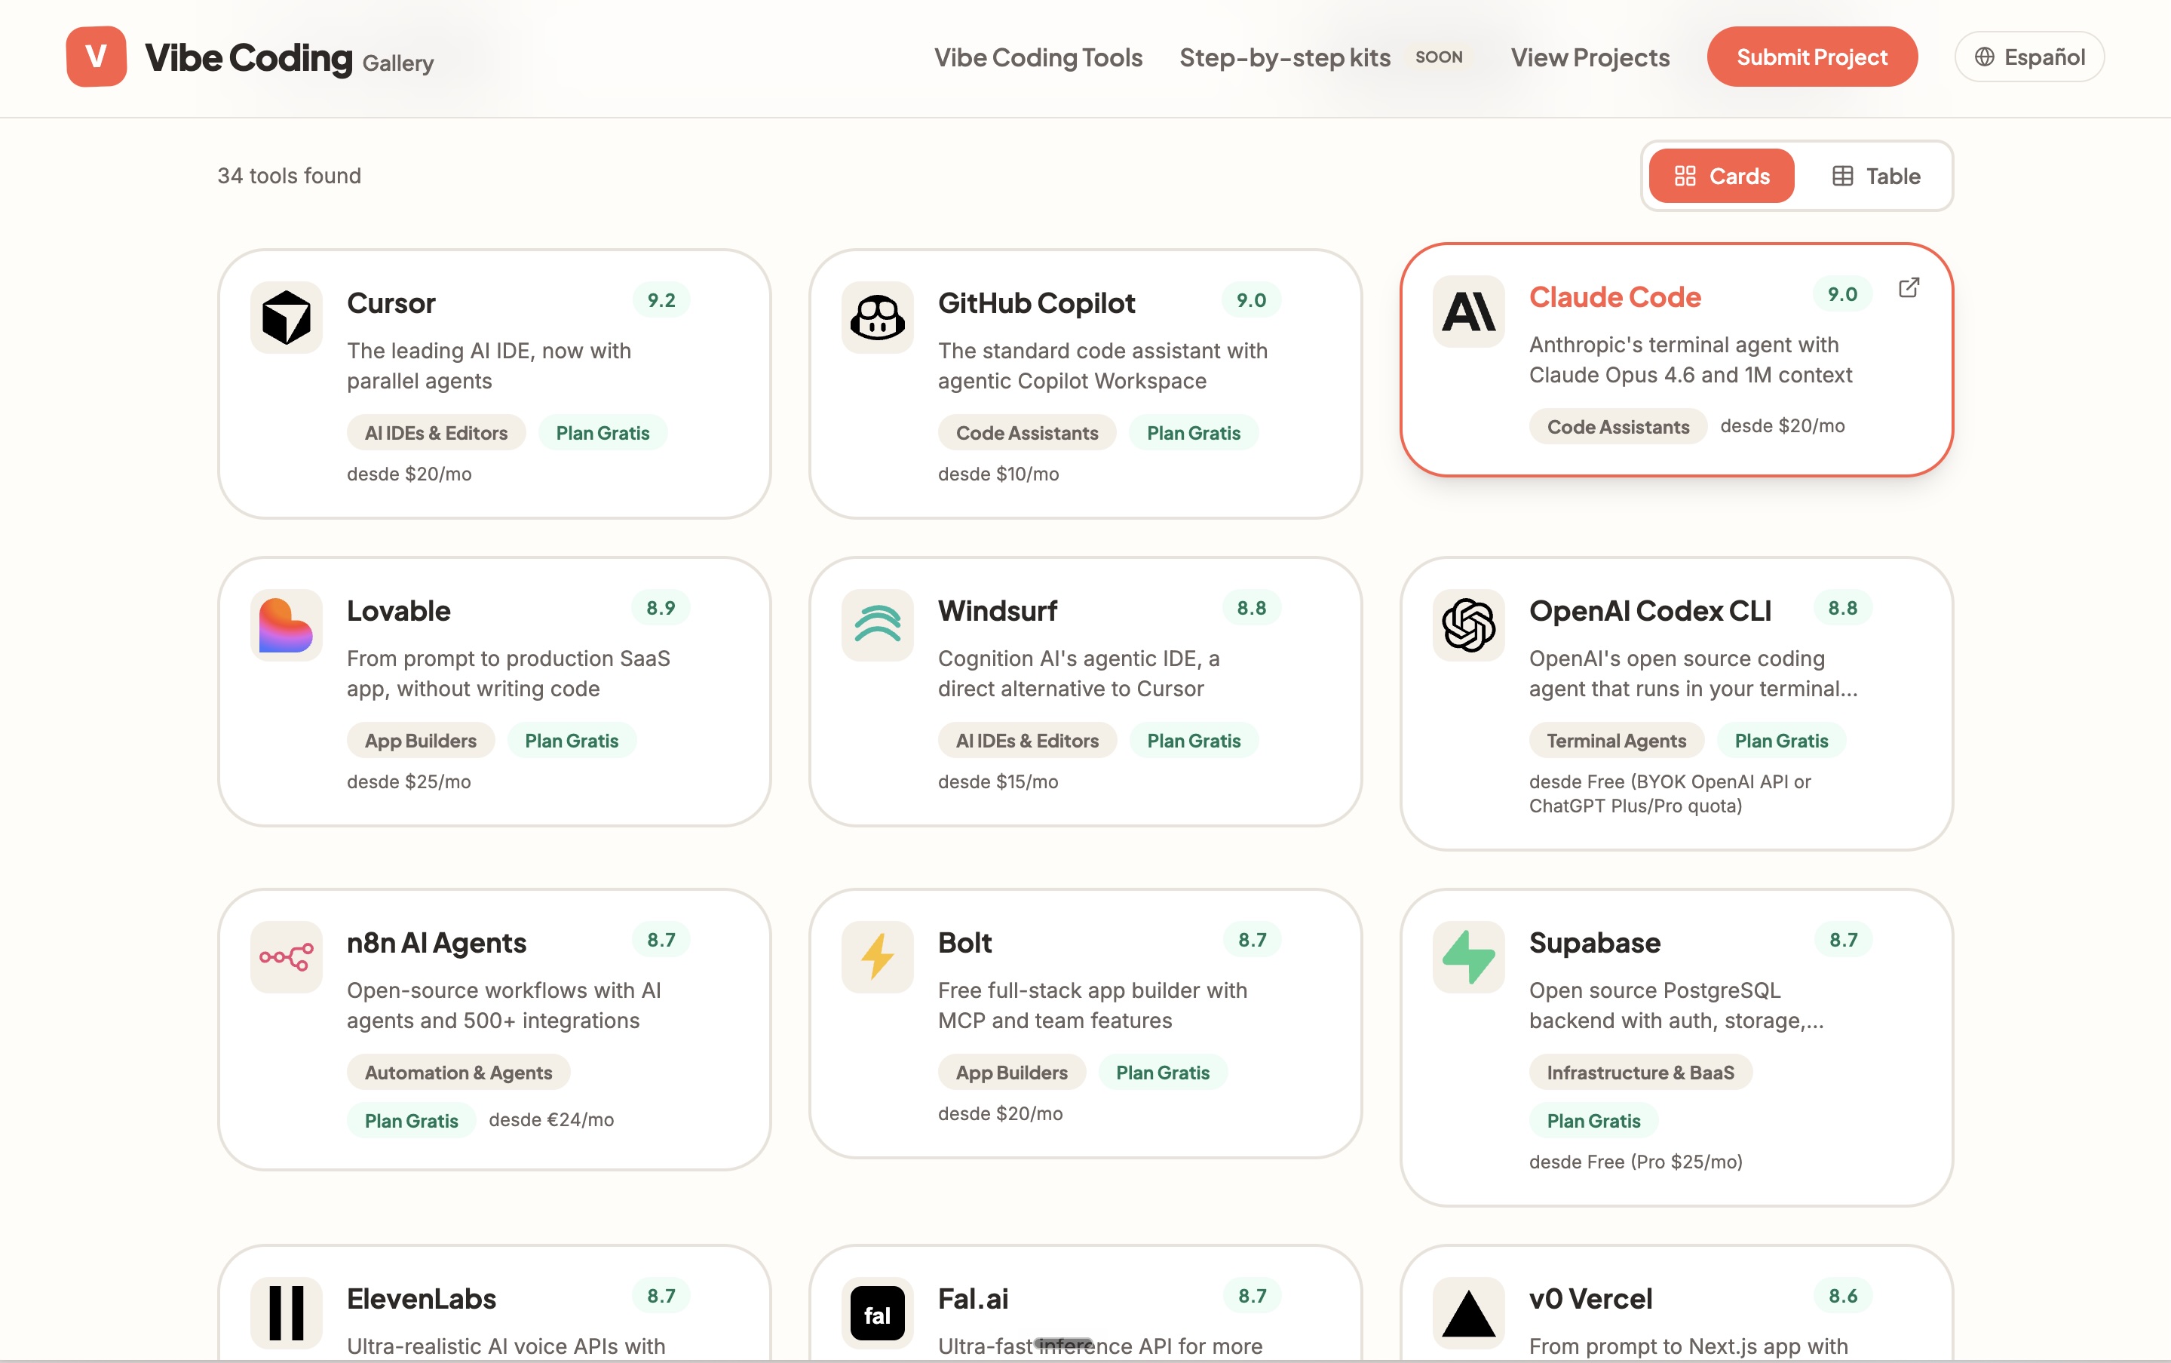This screenshot has height=1363, width=2171.
Task: Click the GitHub Copilot logo icon
Action: [878, 318]
